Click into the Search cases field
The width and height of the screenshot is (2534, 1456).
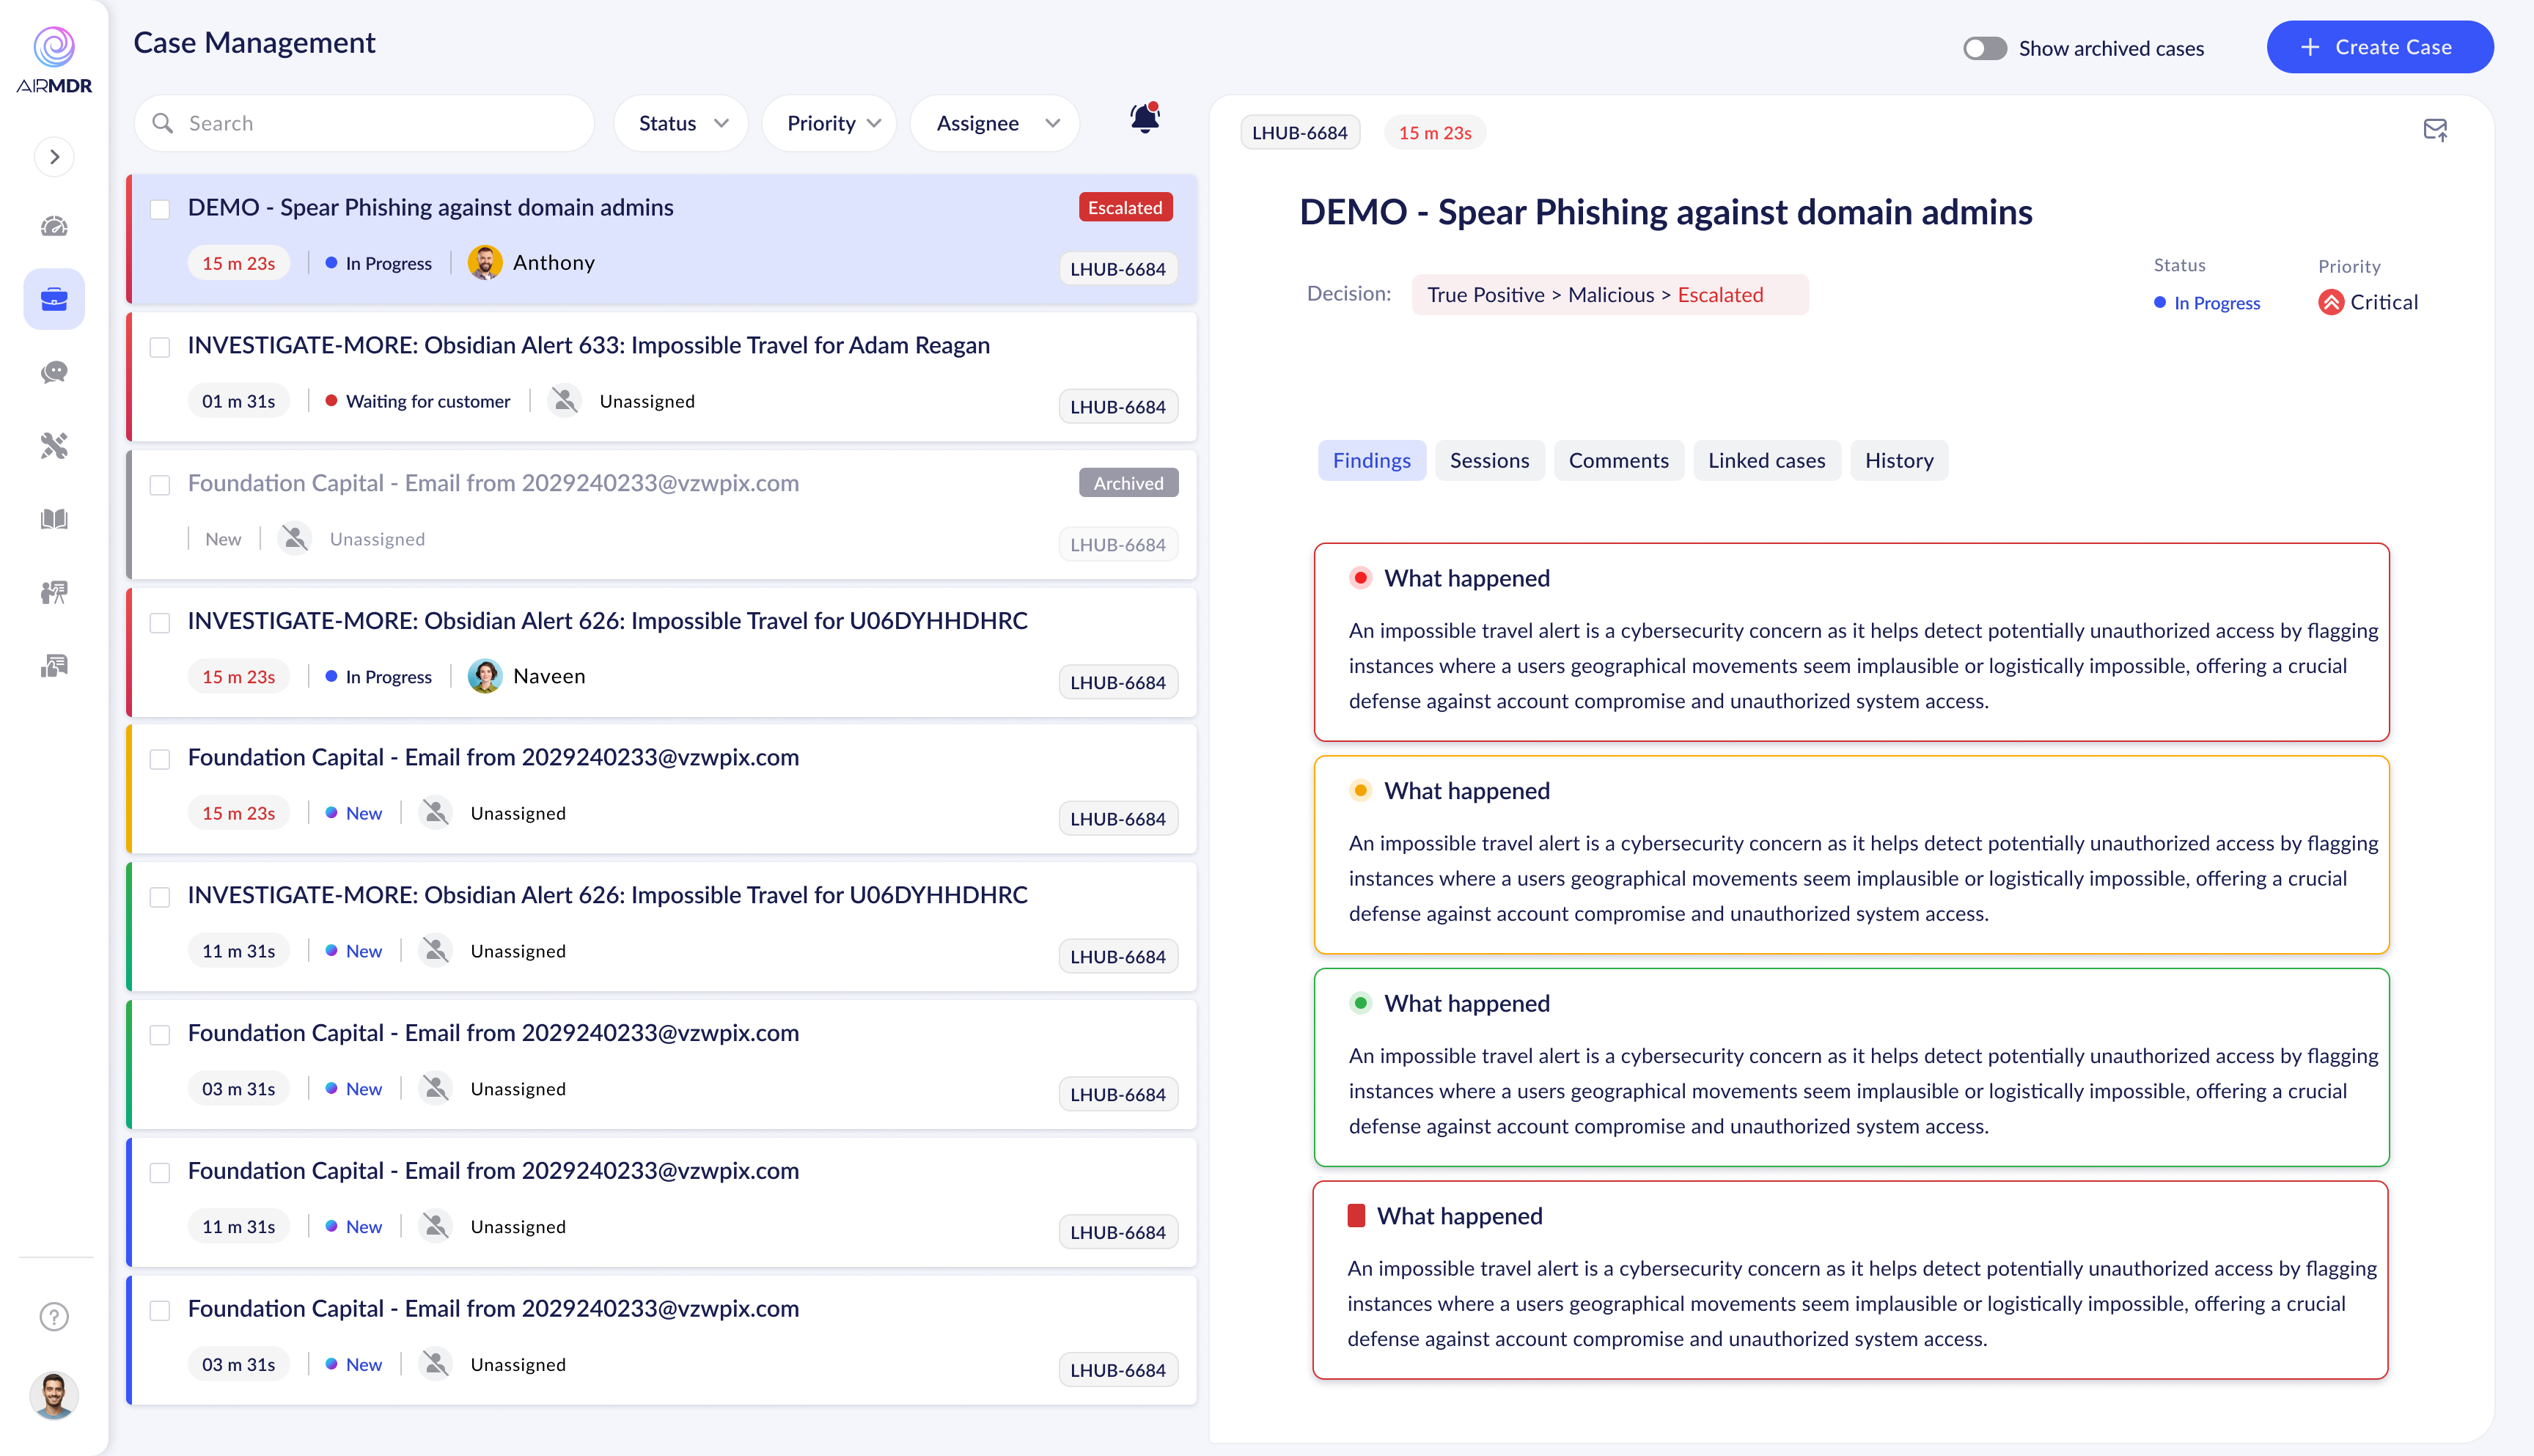380,123
